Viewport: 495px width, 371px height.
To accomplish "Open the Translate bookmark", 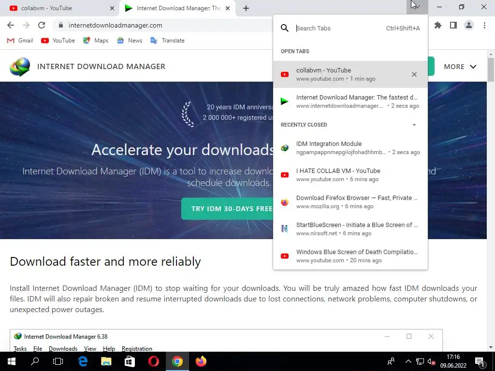I will [x=168, y=41].
